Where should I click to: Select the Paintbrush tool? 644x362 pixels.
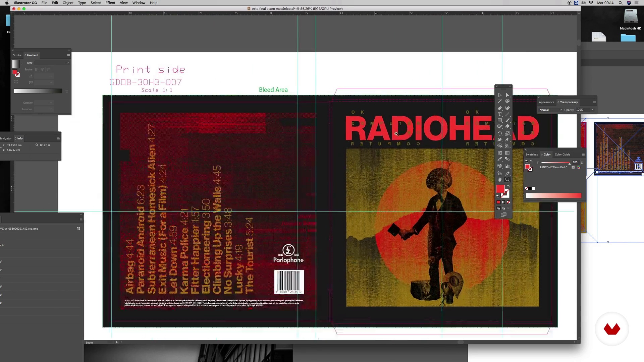pyautogui.click(x=507, y=120)
